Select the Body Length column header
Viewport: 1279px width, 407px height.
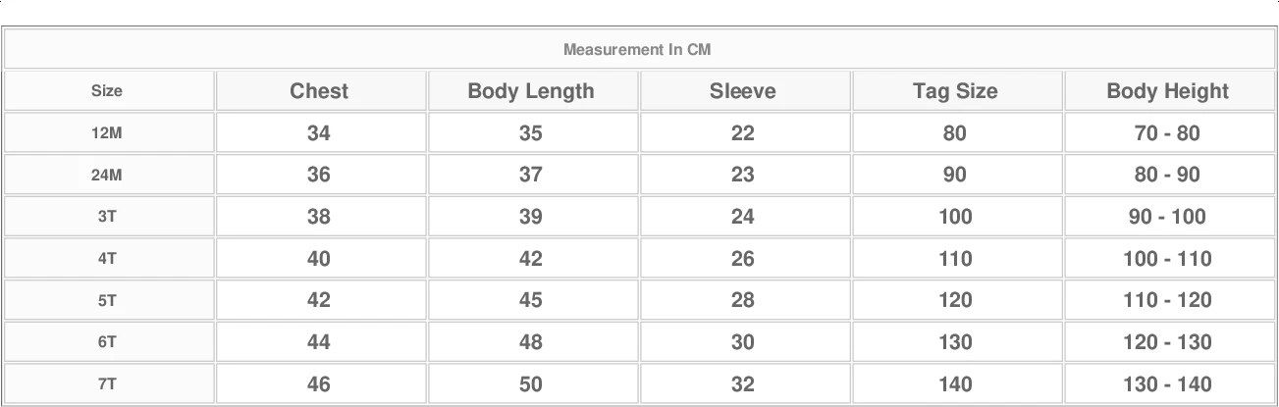point(531,91)
